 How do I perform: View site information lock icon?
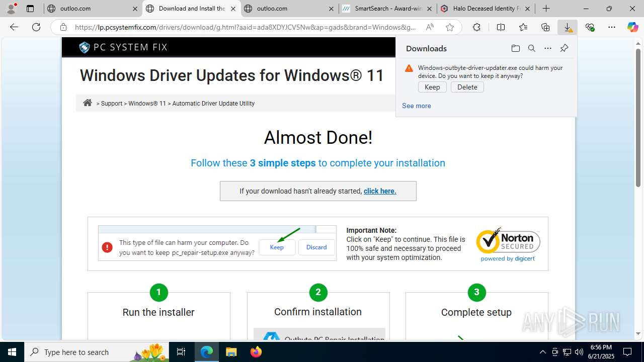(x=63, y=27)
